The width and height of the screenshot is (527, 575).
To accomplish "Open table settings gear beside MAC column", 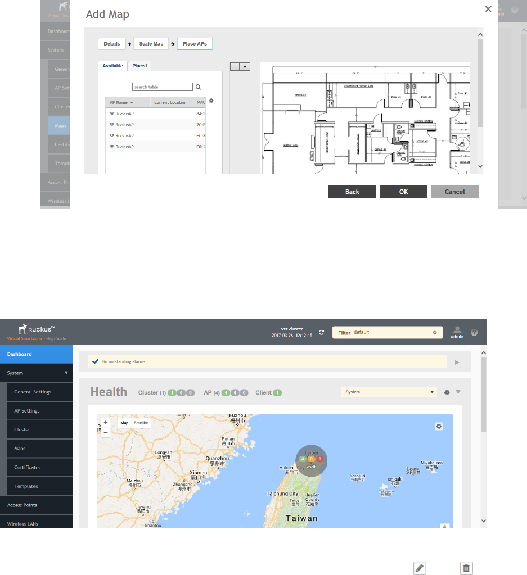I will 211,101.
